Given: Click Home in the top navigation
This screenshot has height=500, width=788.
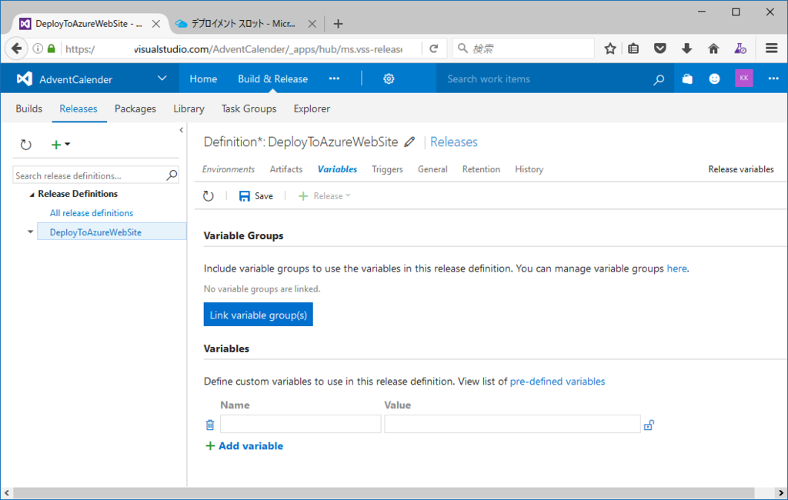Looking at the screenshot, I should tap(203, 79).
